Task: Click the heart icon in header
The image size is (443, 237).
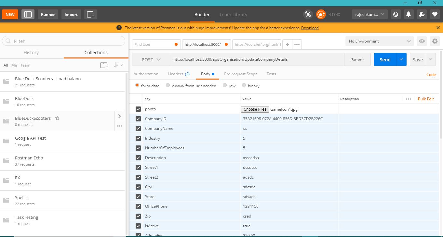Action: [x=435, y=14]
